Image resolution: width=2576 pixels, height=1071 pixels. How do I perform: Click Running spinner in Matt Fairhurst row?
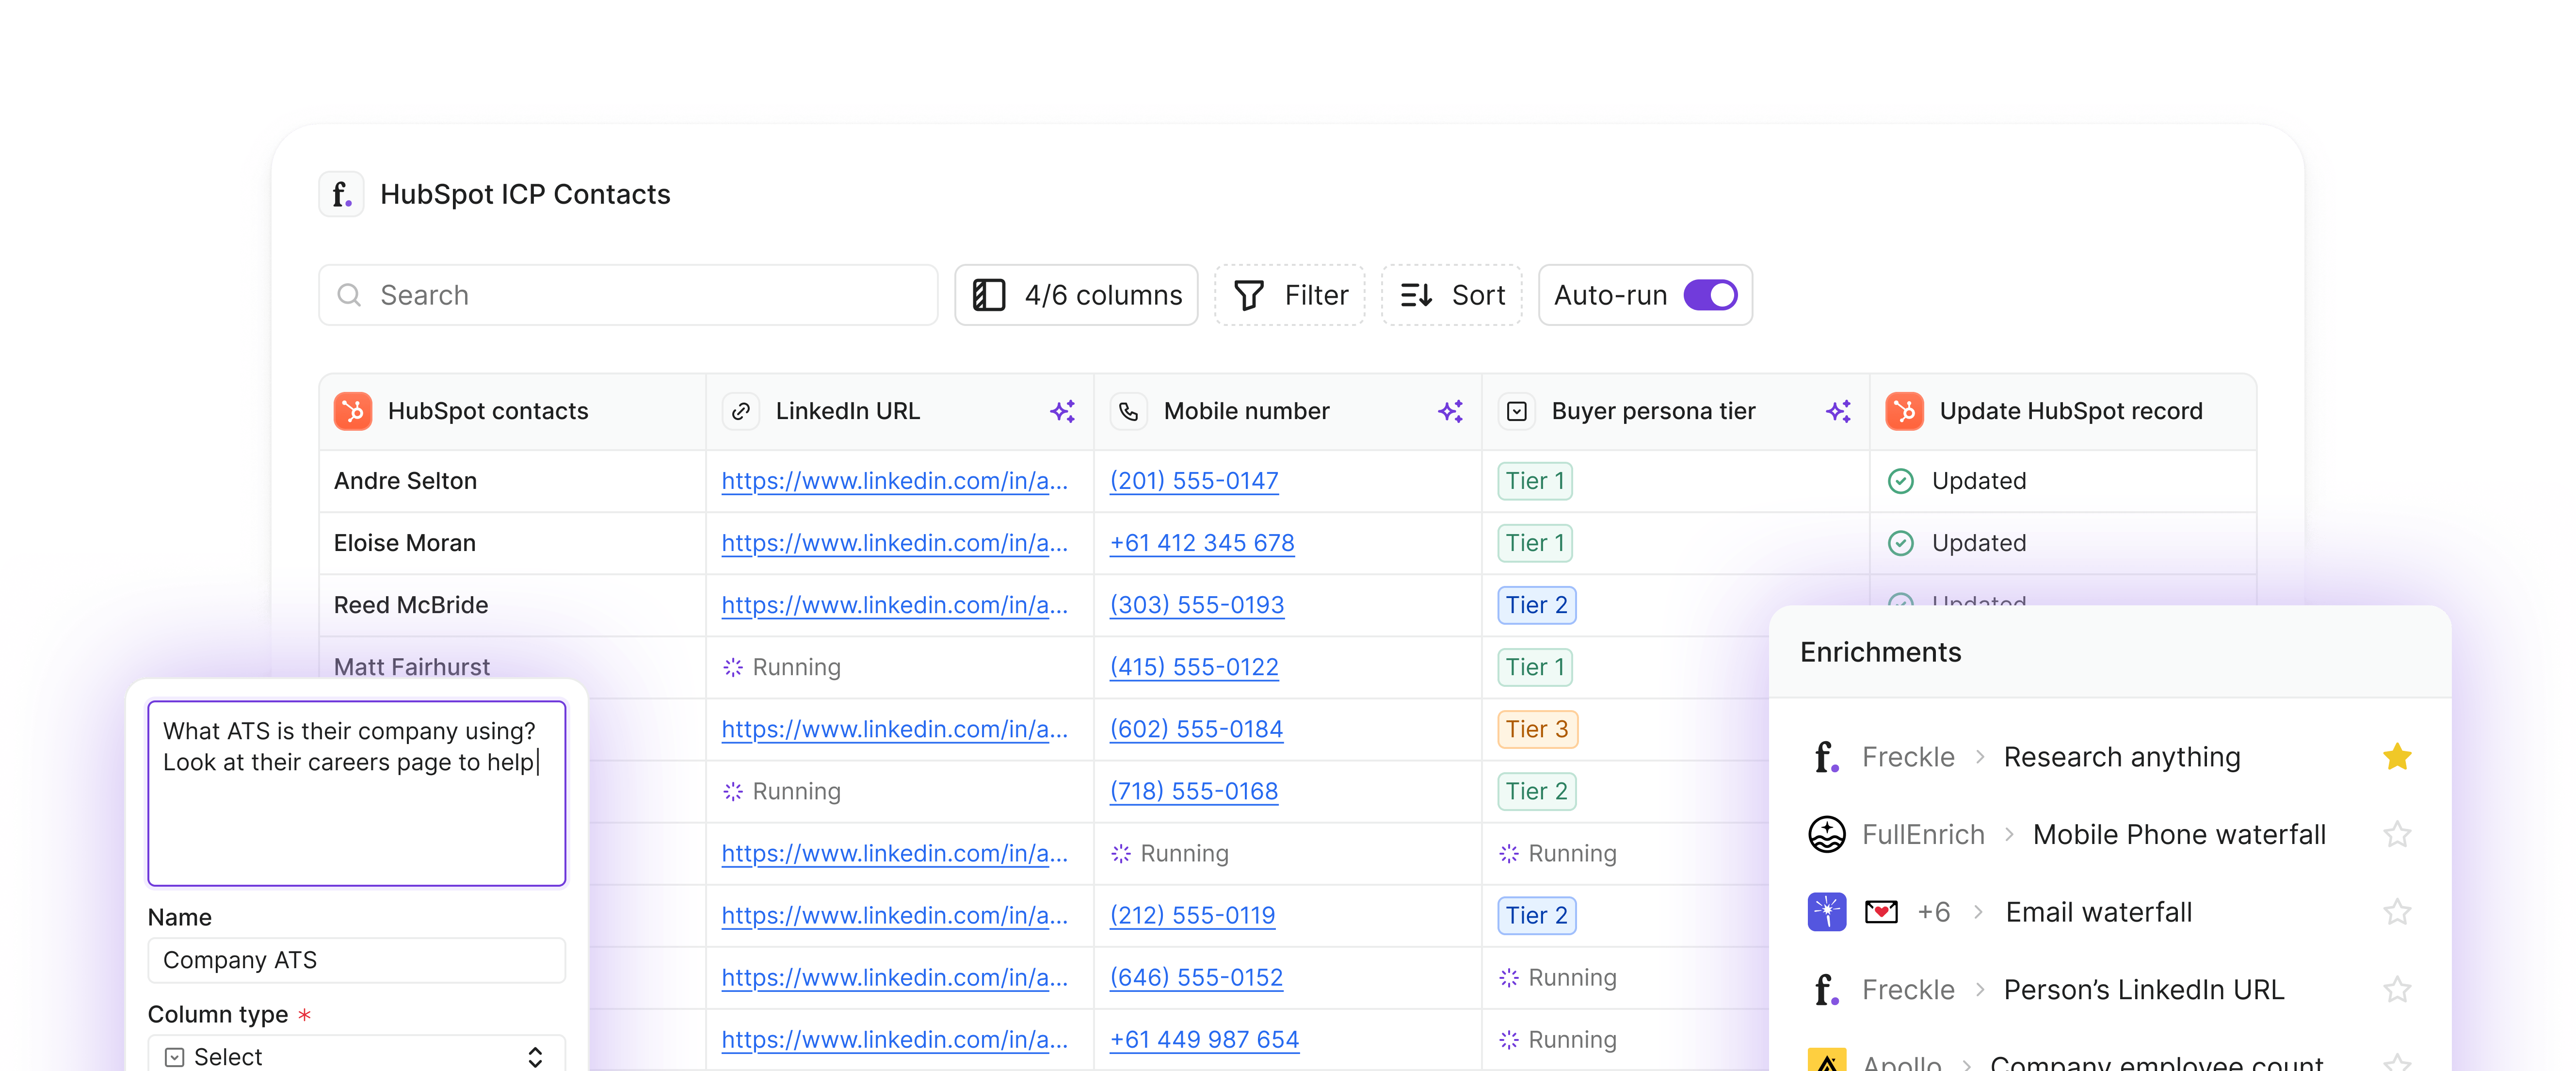[x=733, y=667]
